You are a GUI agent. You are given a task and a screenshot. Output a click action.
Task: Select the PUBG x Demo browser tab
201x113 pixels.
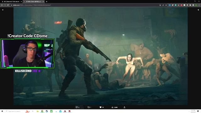[x=34, y=2]
